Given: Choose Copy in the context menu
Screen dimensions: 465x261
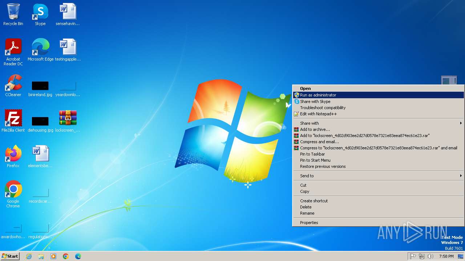Looking at the screenshot, I should click(379, 191).
